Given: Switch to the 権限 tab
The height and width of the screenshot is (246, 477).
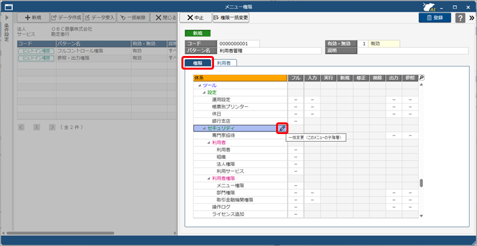Looking at the screenshot, I should click(x=198, y=63).
